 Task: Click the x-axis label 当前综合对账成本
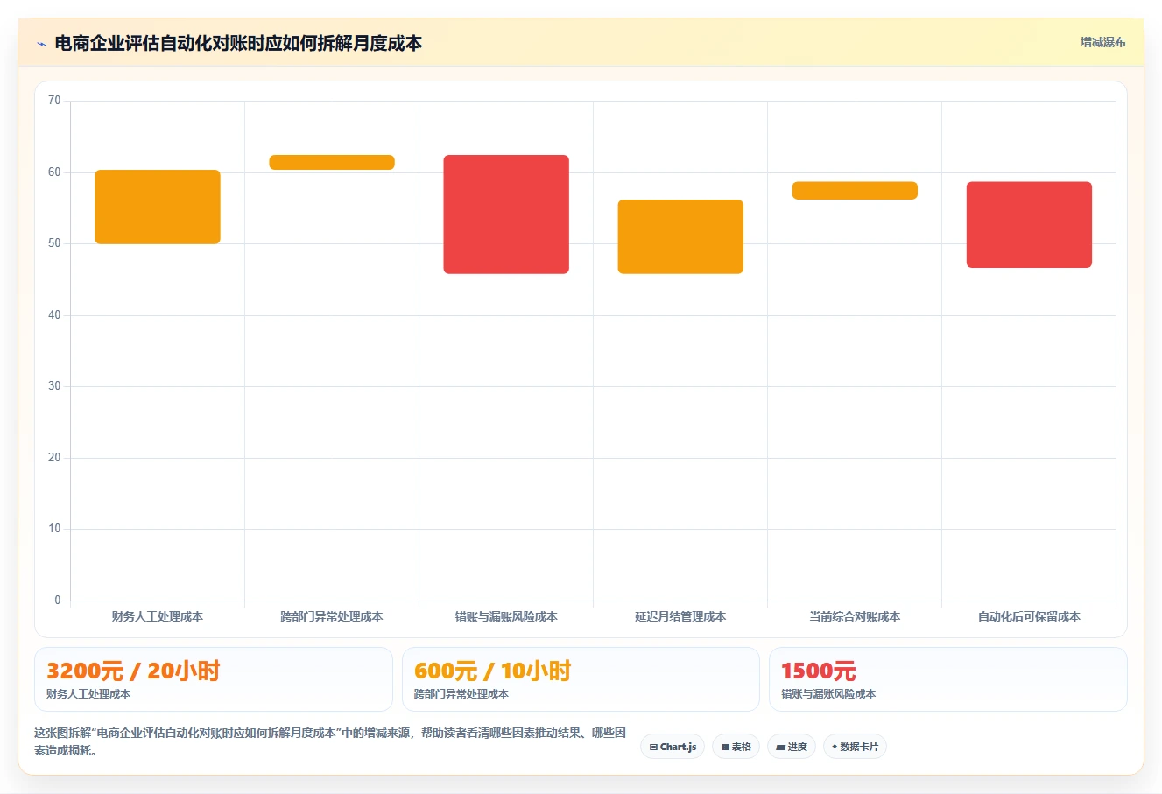click(x=855, y=616)
